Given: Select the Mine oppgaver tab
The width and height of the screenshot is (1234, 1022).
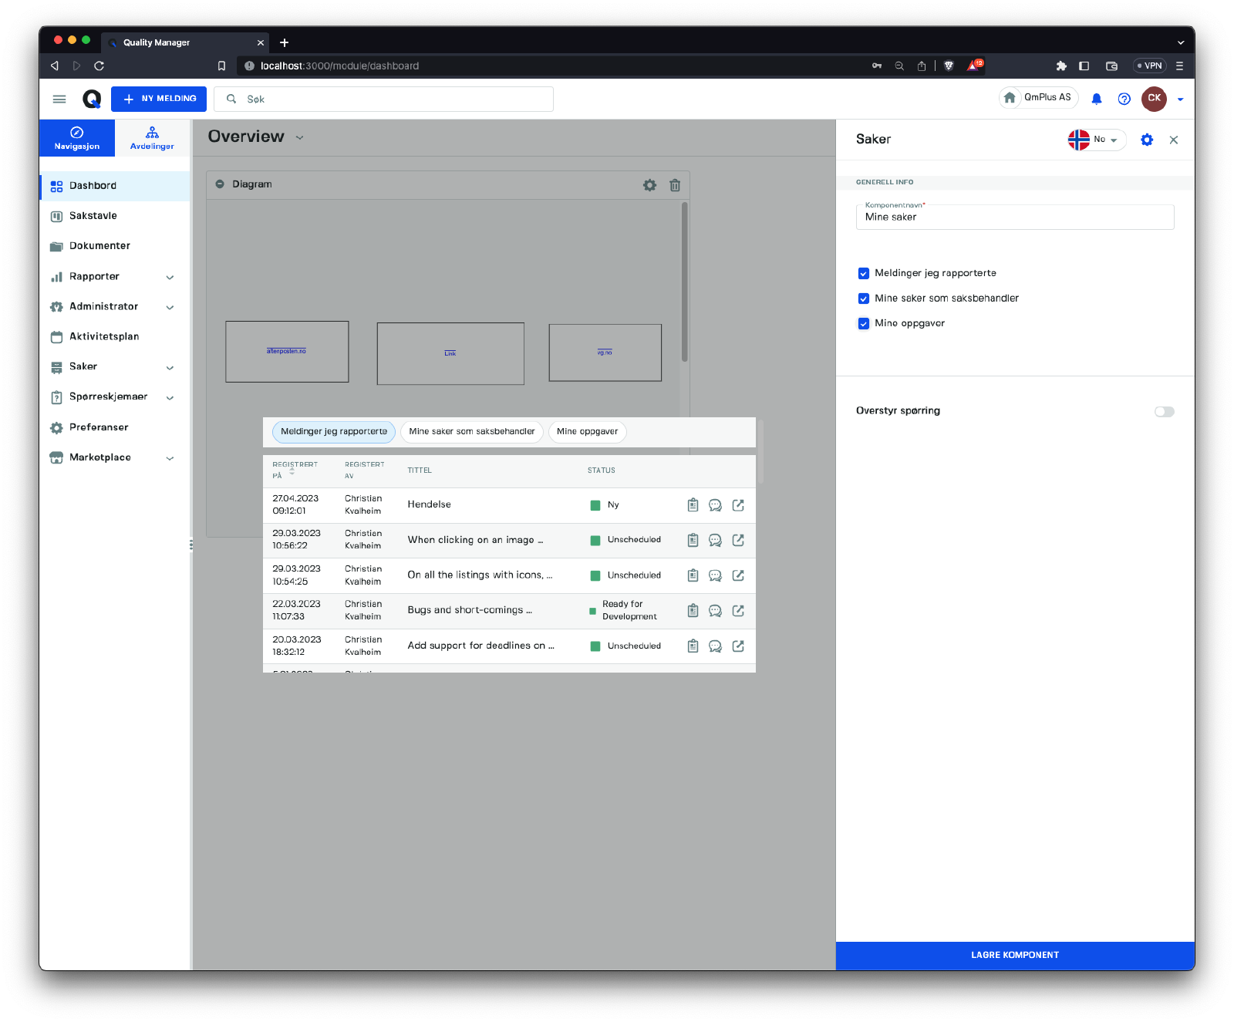Looking at the screenshot, I should pyautogui.click(x=587, y=432).
